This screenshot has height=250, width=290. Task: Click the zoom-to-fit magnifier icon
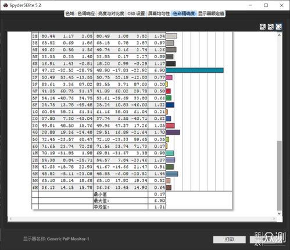coord(278,27)
